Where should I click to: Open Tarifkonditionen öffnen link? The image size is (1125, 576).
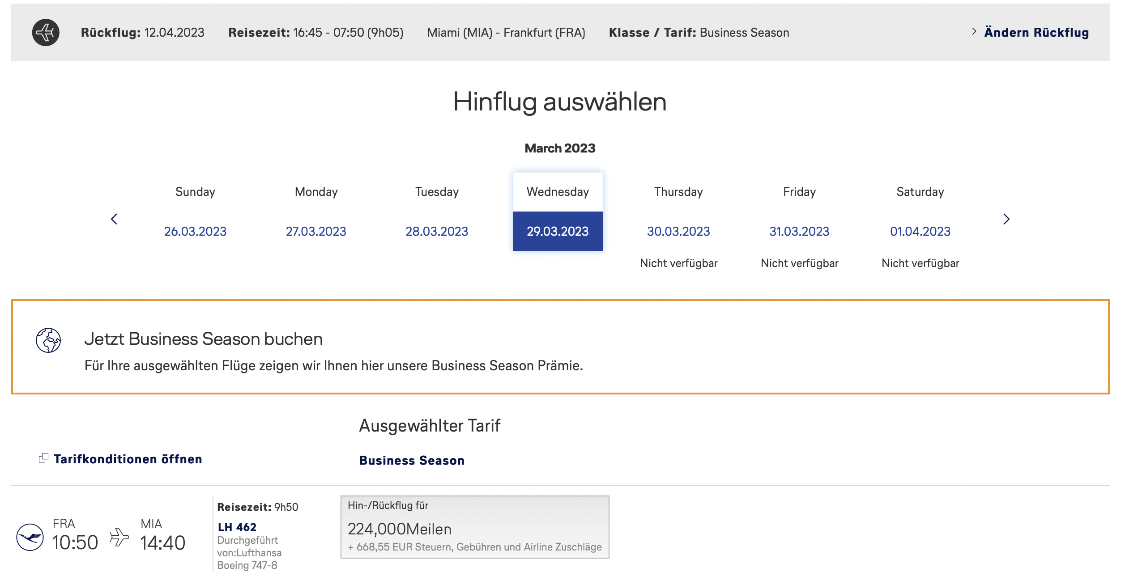pos(128,459)
